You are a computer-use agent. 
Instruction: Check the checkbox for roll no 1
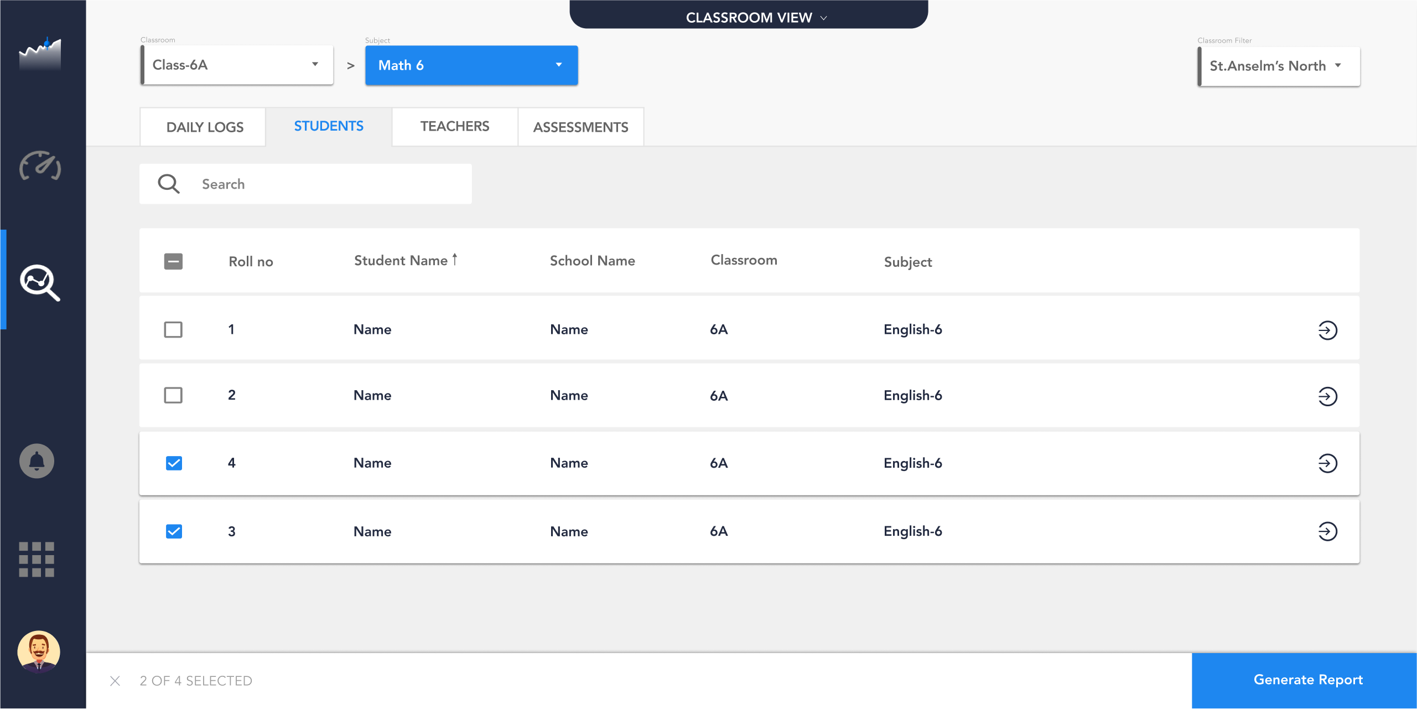[173, 330]
